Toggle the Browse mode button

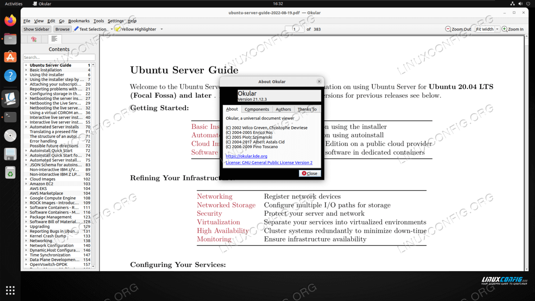[x=62, y=29]
